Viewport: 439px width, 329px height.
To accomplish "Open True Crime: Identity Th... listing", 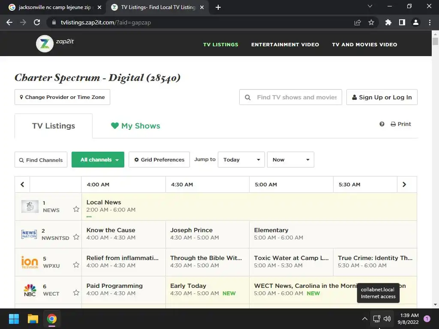I will (375, 262).
